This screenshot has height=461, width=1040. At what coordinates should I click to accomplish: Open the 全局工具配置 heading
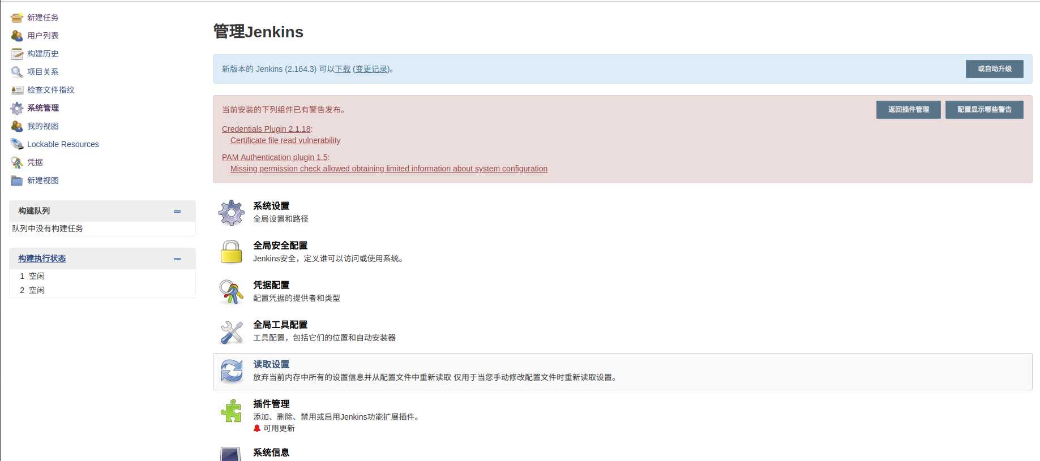(x=280, y=325)
